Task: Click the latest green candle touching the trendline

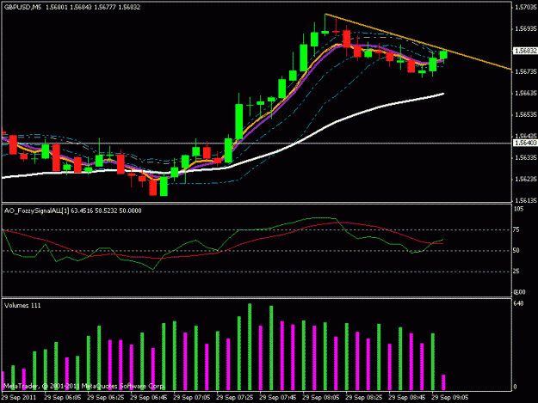Action: [x=443, y=55]
